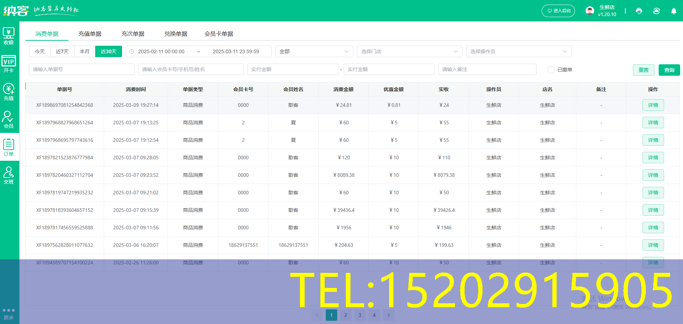
Task: Click the 优惠金额 column header
Action: pos(394,89)
